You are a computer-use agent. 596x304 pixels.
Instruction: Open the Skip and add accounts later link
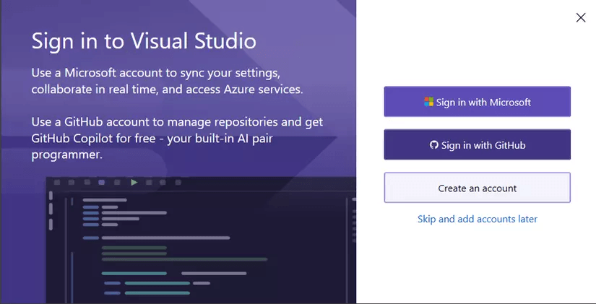(477, 219)
